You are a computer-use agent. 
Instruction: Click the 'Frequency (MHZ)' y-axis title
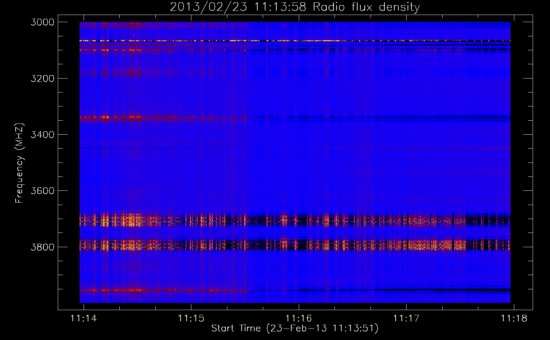coord(19,163)
